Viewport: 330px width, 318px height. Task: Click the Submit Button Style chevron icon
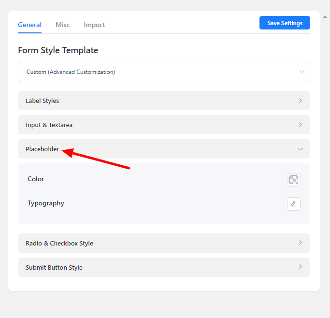pyautogui.click(x=300, y=267)
